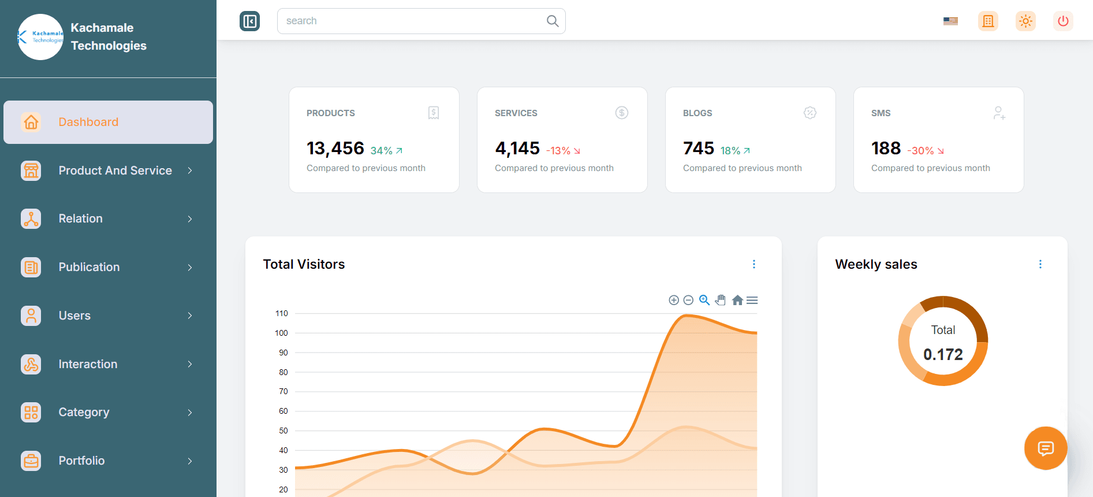Collapse the sidebar with toggle button

(x=249, y=21)
